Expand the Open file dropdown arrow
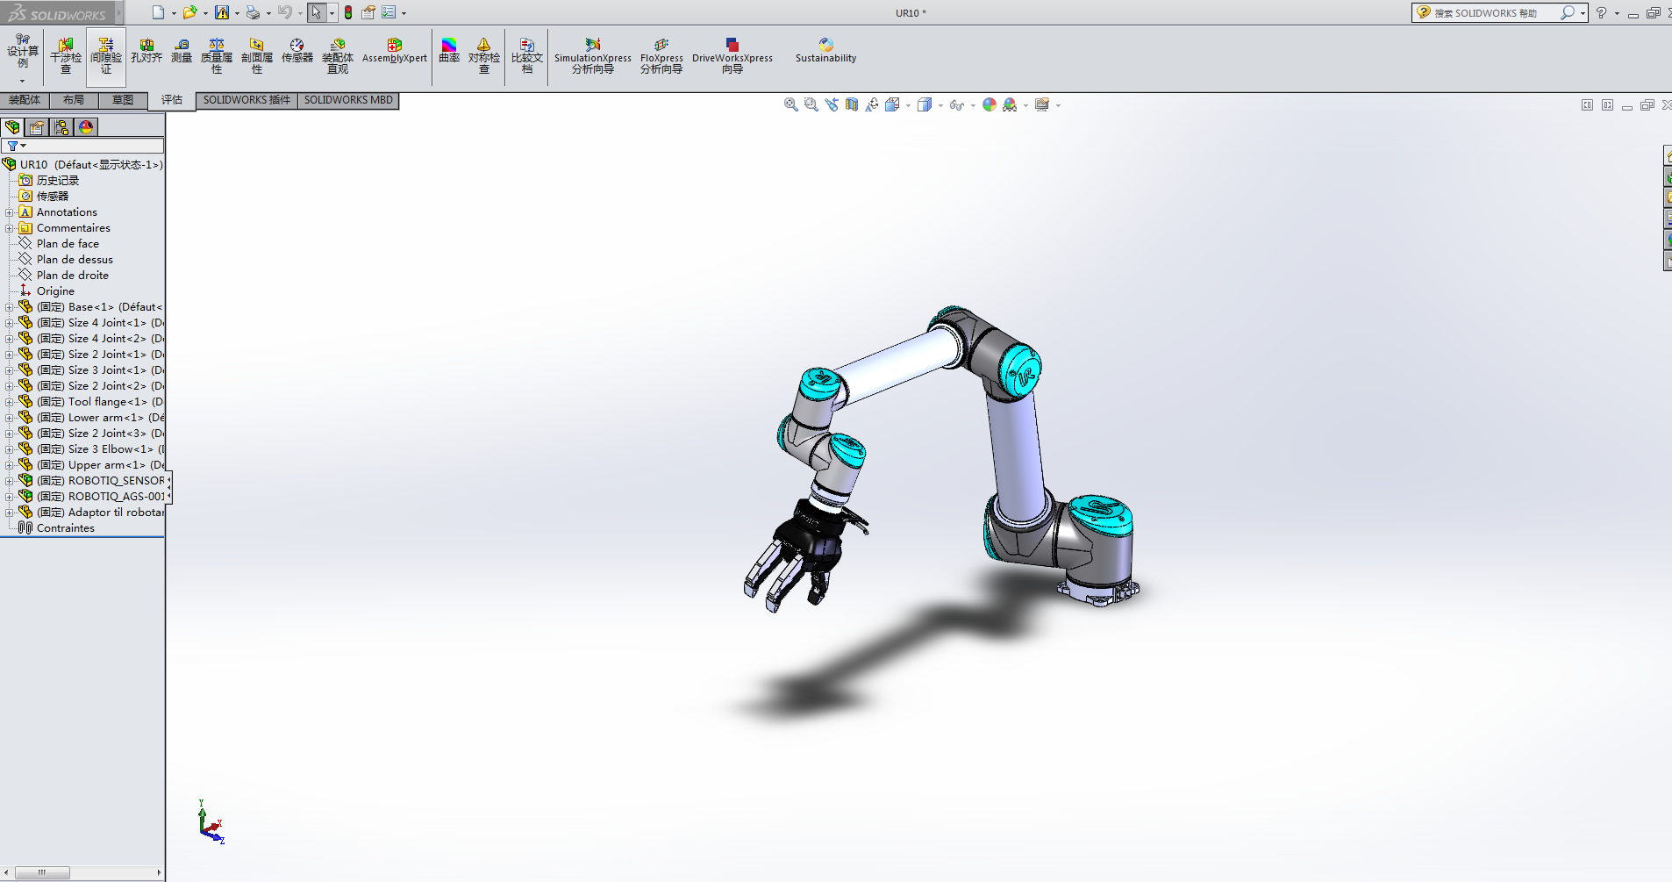This screenshot has width=1672, height=882. pos(205,13)
